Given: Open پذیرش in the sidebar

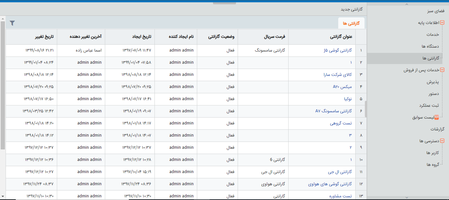Looking at the screenshot, I should click(433, 82).
